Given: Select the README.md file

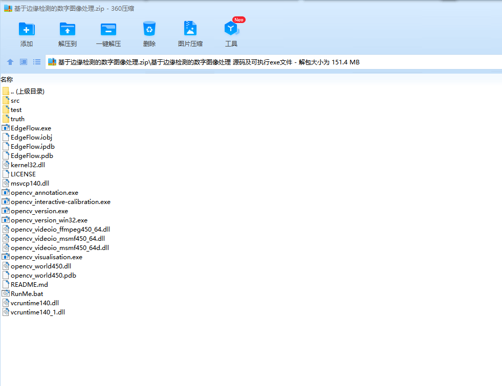Looking at the screenshot, I should 25,285.
